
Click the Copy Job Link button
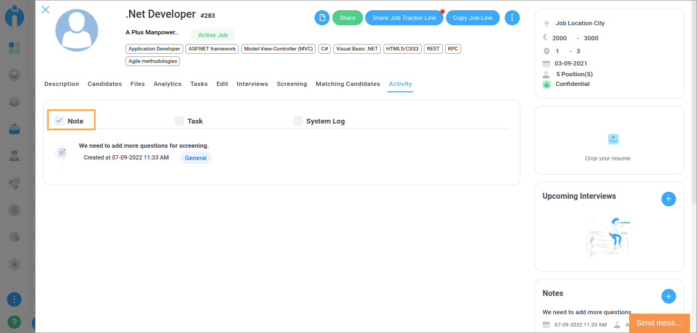[x=472, y=18]
